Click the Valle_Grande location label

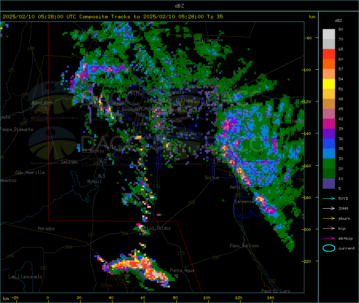[118, 147]
